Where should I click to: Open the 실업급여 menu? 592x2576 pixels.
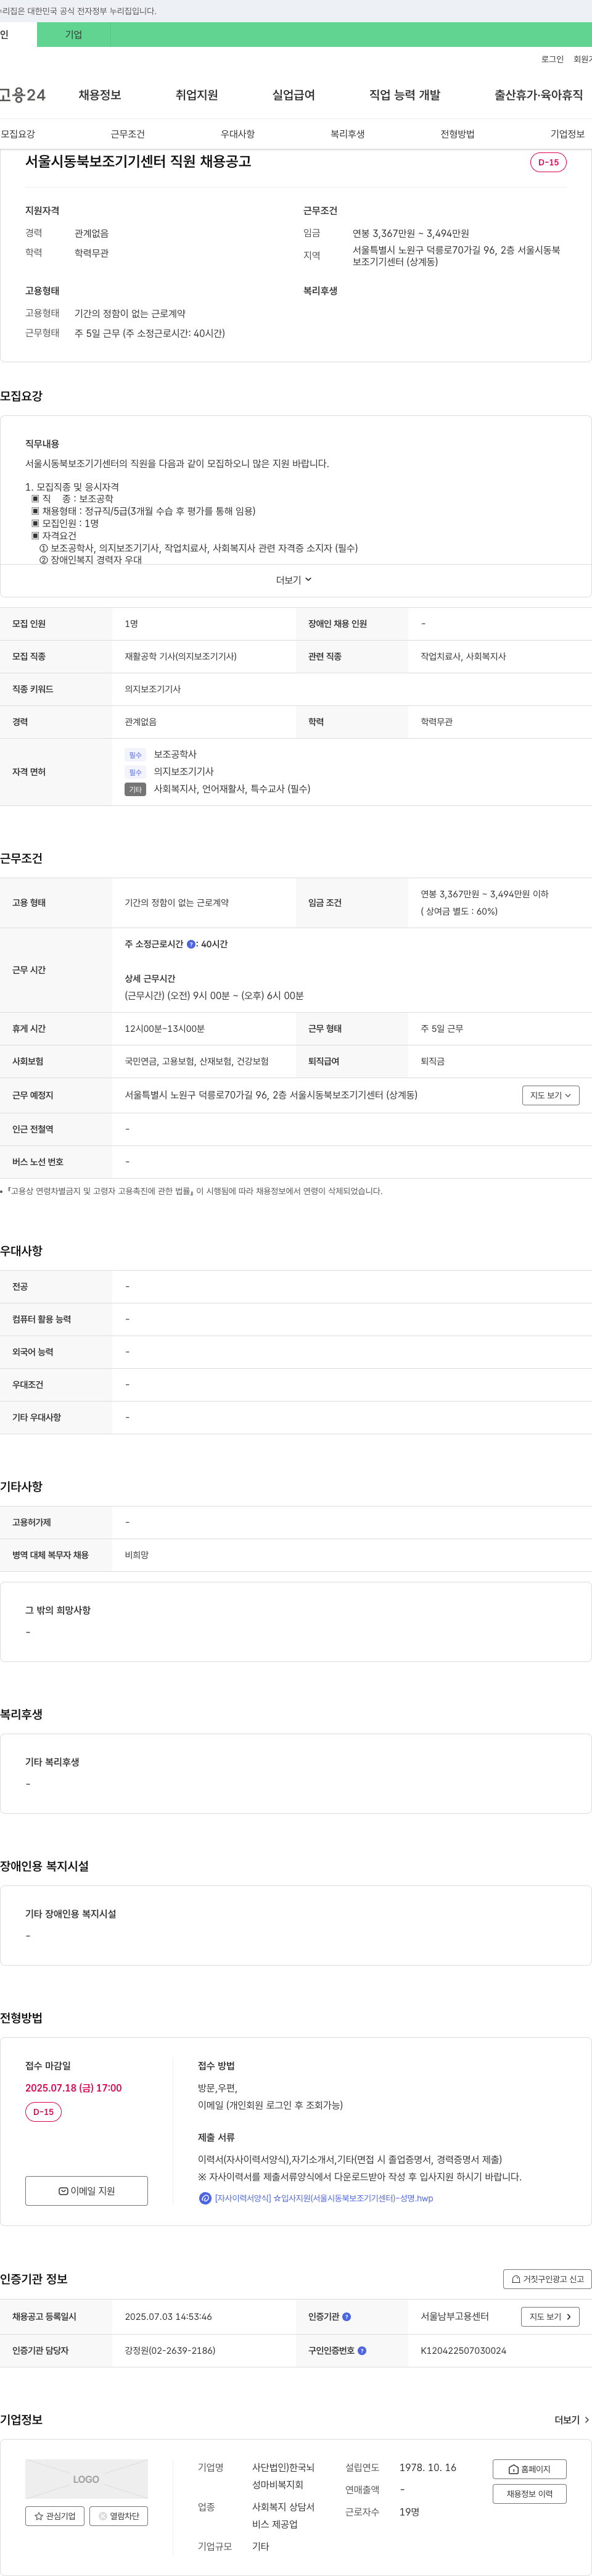tap(294, 95)
